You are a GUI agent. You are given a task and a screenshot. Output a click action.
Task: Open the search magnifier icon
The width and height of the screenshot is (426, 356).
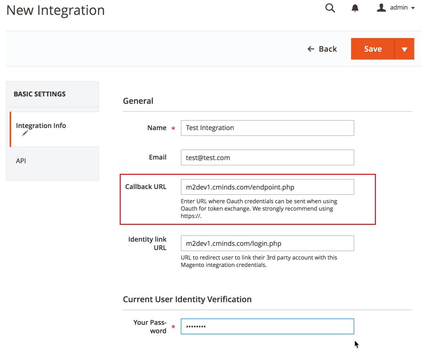330,8
